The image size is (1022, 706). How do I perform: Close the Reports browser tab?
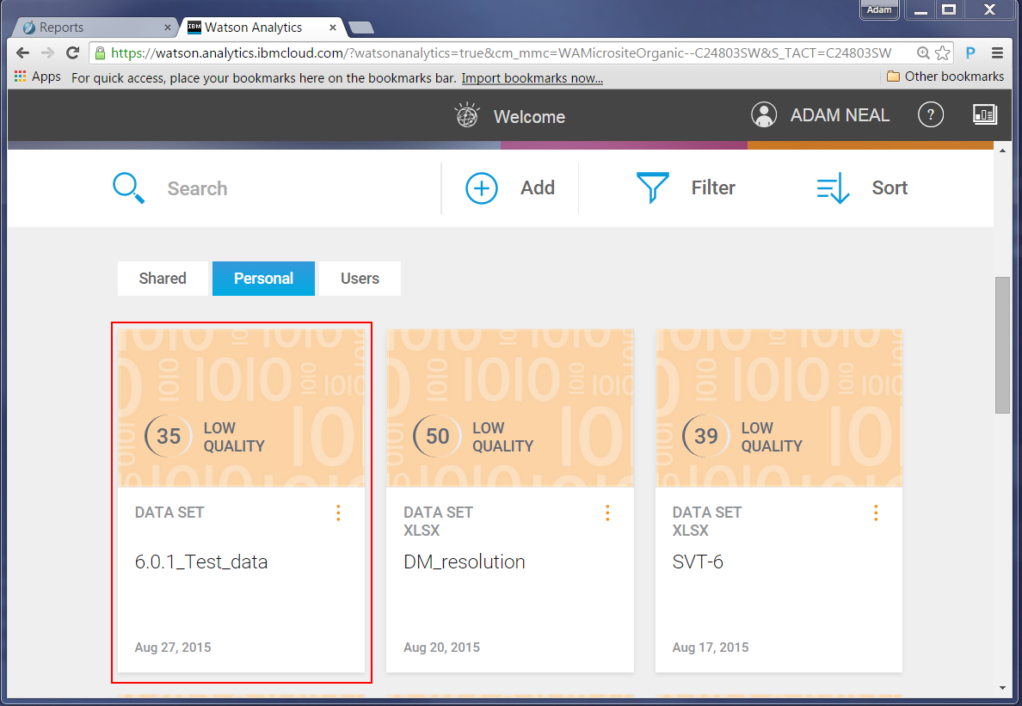pos(168,28)
